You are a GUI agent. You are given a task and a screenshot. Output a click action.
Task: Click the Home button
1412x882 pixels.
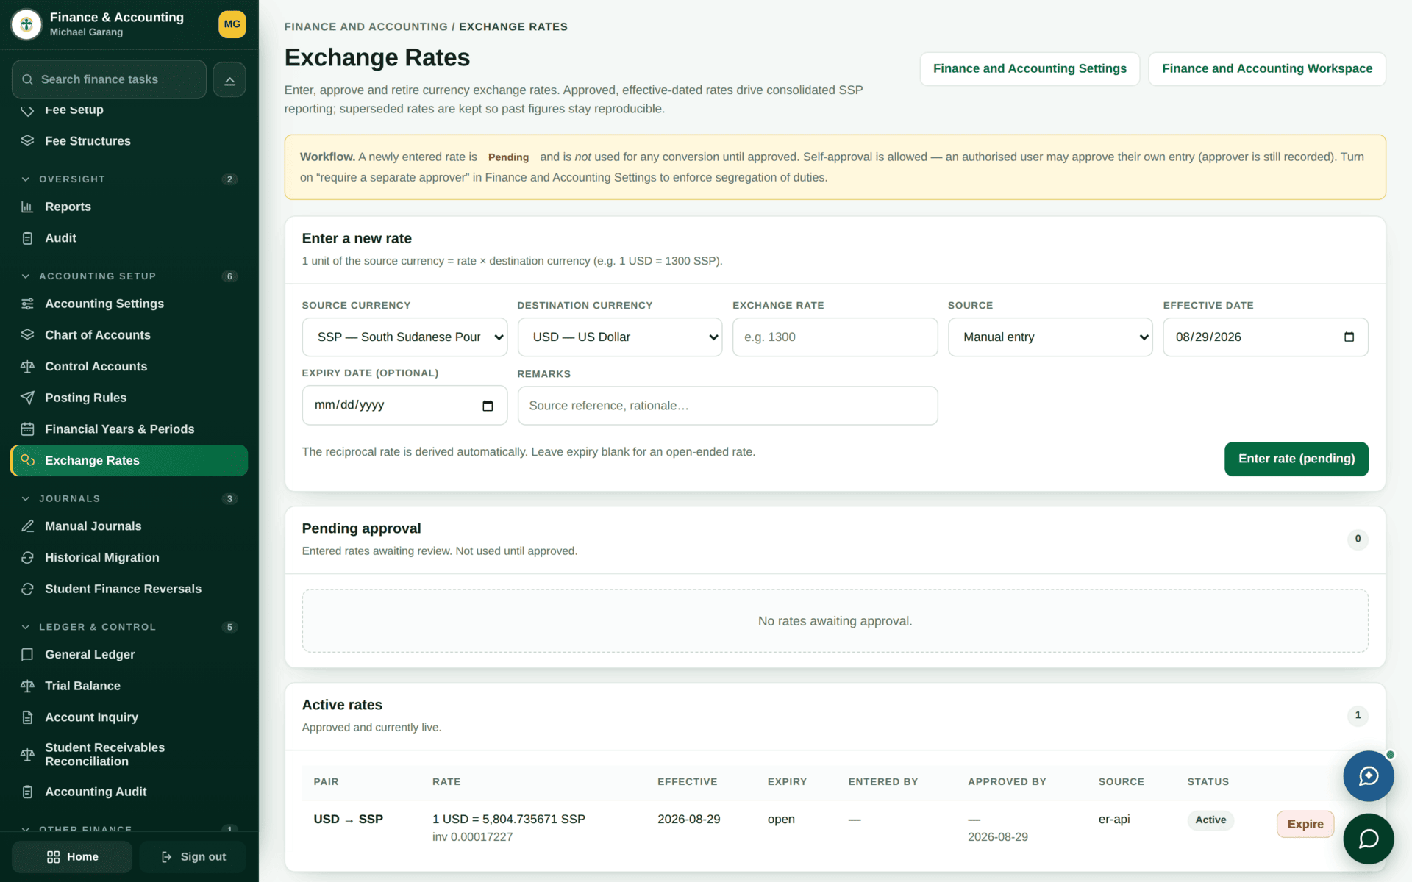coord(72,857)
